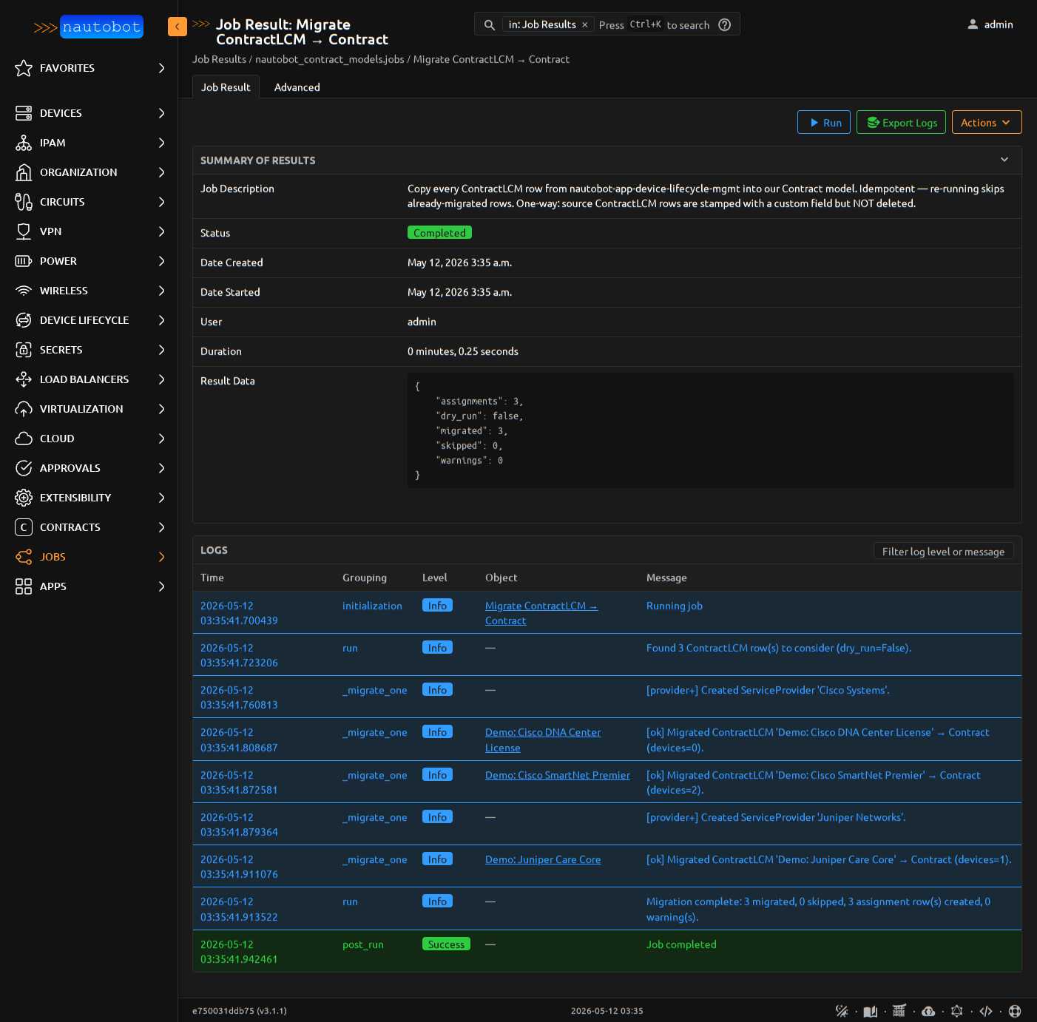Click the Success level badge in logs
The height and width of the screenshot is (1022, 1037).
click(x=446, y=944)
